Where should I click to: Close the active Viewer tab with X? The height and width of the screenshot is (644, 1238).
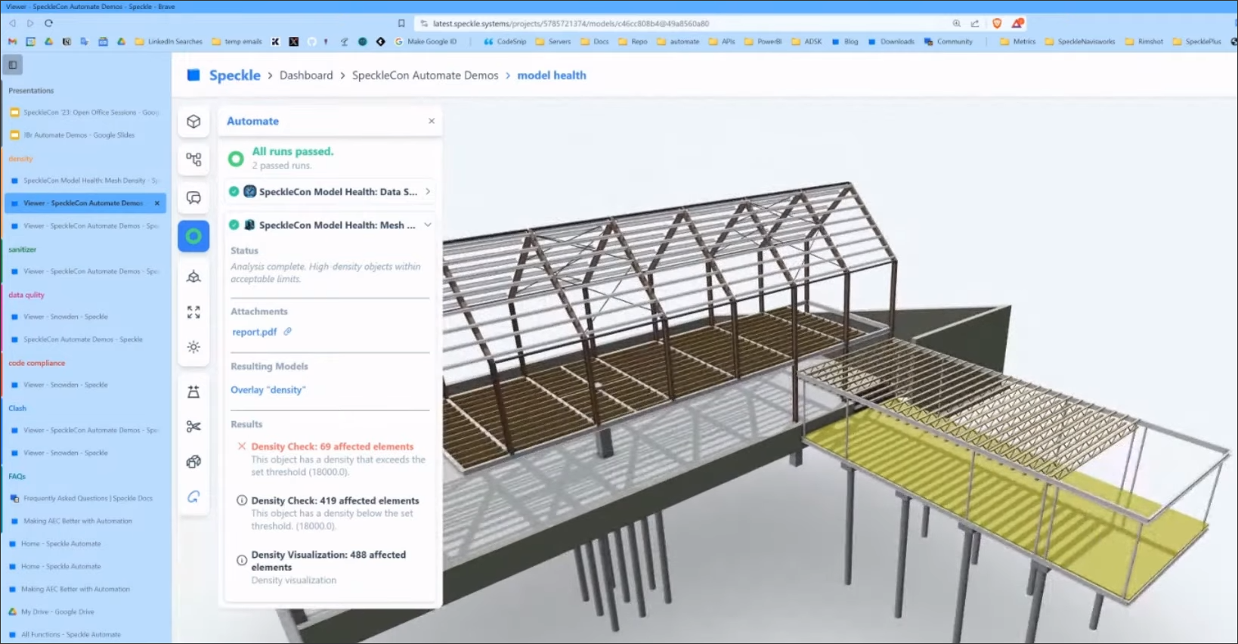click(157, 203)
